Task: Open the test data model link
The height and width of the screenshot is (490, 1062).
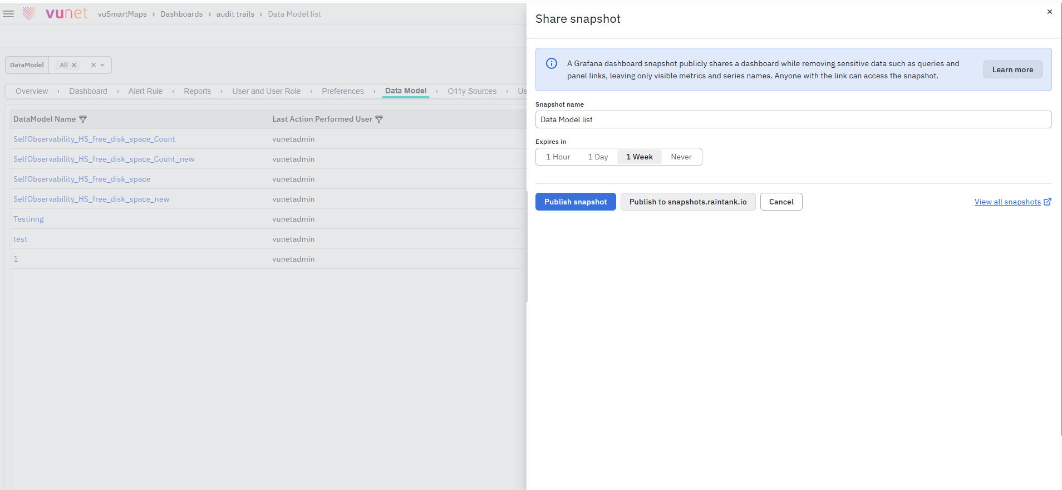Action: [20, 239]
